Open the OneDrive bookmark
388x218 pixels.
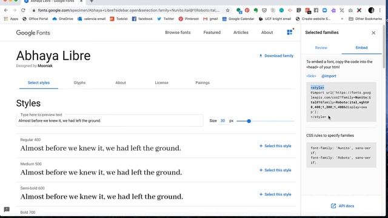[x=63, y=19]
